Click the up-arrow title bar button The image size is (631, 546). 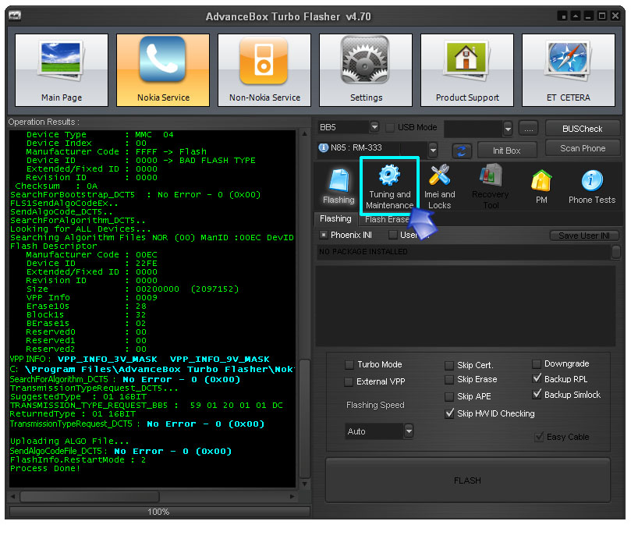tap(576, 16)
